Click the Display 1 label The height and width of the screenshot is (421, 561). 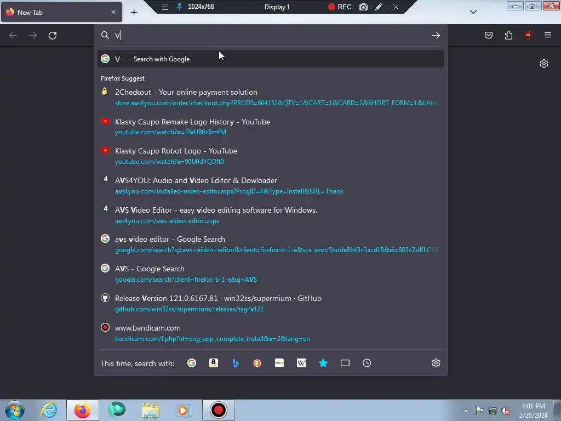[277, 7]
